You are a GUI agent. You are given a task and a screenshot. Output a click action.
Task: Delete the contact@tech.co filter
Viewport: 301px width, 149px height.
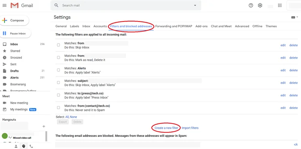click(x=293, y=108)
